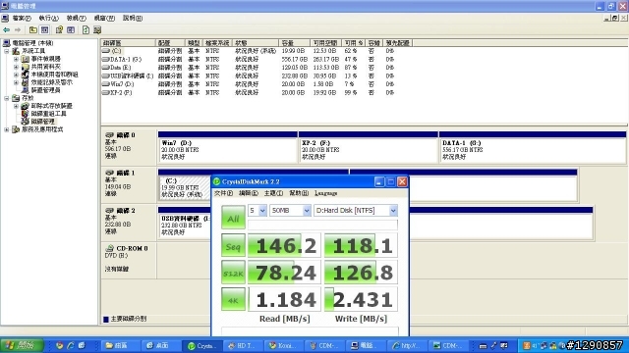Open the 文件(F) menu in CrystalDiskMark
Viewport: 629px width, 353px height.
click(223, 193)
